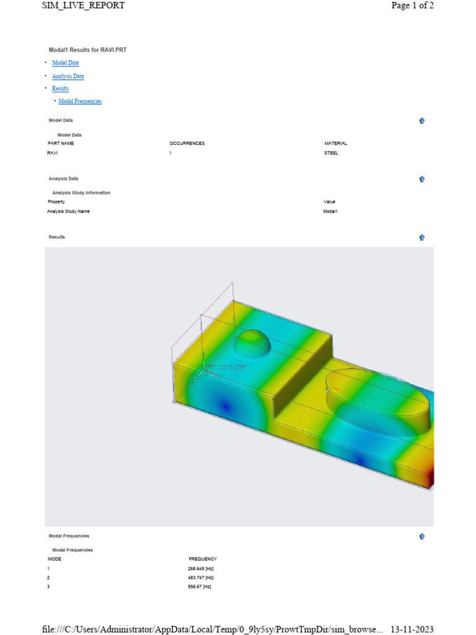Go to the Modal Frequencies sub-link

point(80,101)
